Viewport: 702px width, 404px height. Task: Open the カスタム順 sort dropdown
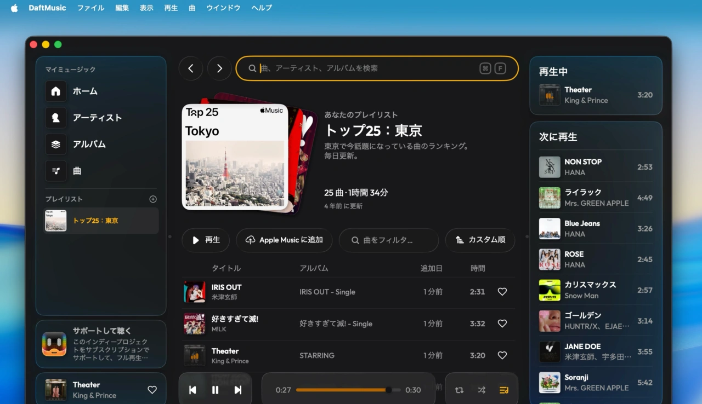click(480, 240)
